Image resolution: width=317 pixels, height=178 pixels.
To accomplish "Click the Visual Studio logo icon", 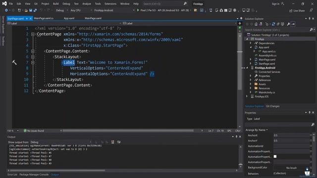I will tap(4, 3).
